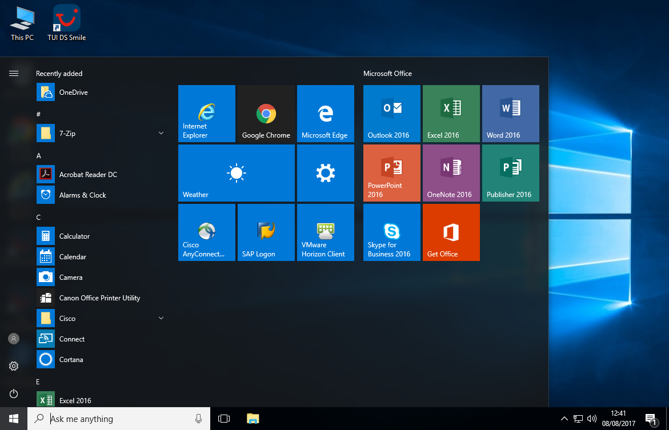Open Calendar from the app list
Image resolution: width=669 pixels, height=430 pixels.
(101, 257)
